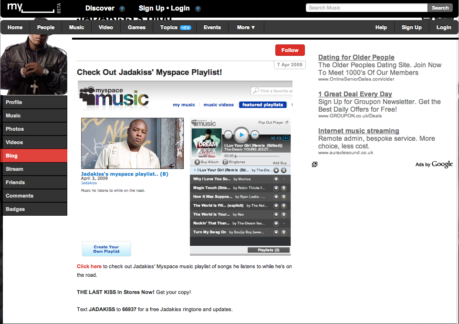The height and width of the screenshot is (324, 459).
Task: Select the Blog sidebar tab
Action: pos(34,156)
